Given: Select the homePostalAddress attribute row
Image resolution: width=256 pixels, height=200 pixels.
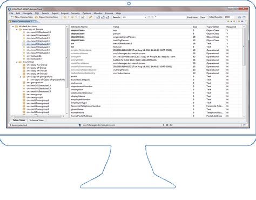Looking at the screenshot, I should [156, 116].
